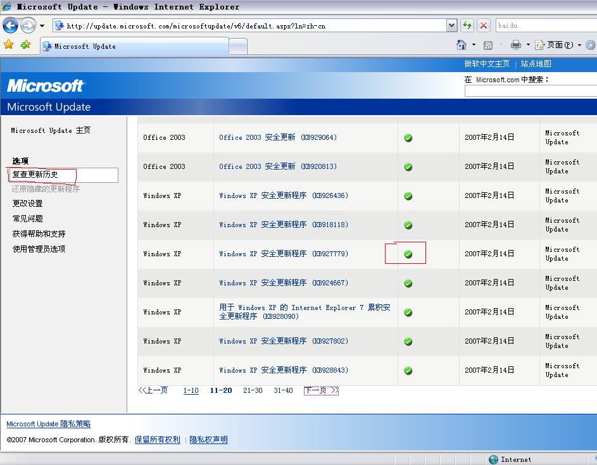597x465 pixels.
Task: Open Windows XP update KB918118 link
Action: pyautogui.click(x=284, y=225)
